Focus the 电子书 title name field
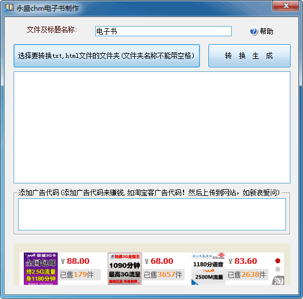The height and width of the screenshot is (299, 303). click(x=163, y=31)
